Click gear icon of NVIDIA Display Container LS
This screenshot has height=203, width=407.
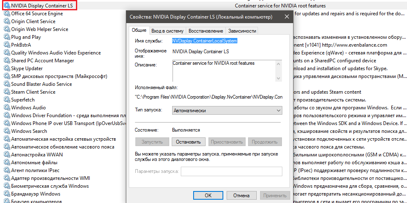click(7, 6)
